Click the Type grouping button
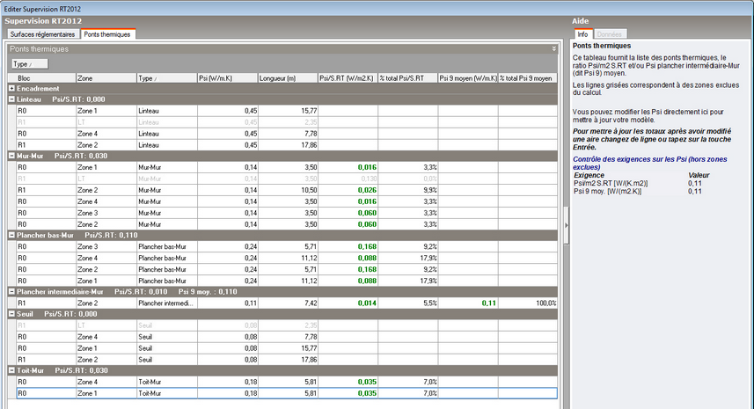754x409 pixels. tap(29, 63)
